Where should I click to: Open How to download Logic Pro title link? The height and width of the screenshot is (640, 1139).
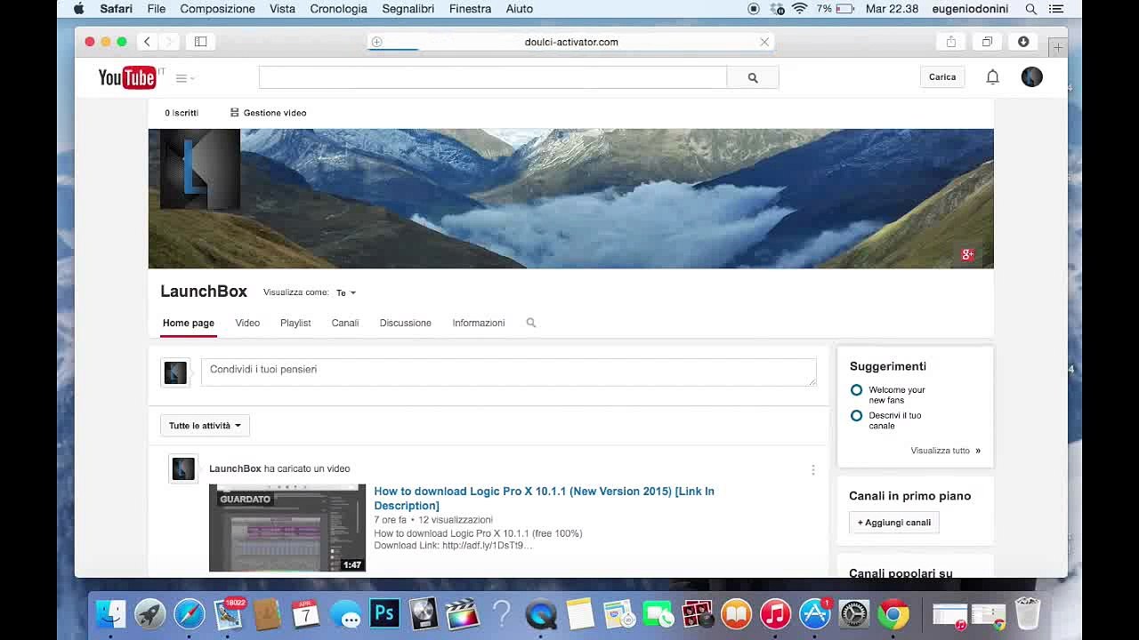click(544, 498)
